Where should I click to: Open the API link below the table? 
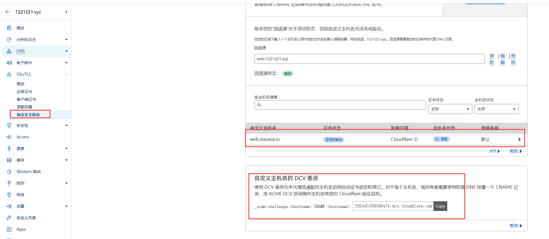click(x=494, y=151)
